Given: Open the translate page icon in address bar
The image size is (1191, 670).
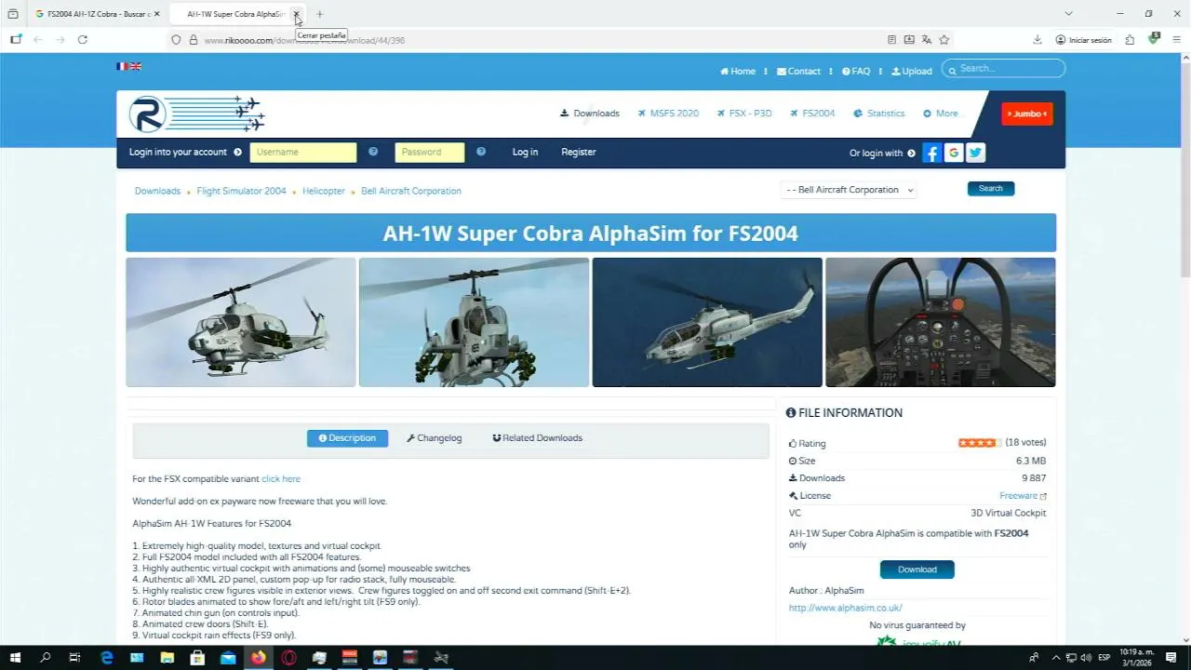Looking at the screenshot, I should point(927,40).
